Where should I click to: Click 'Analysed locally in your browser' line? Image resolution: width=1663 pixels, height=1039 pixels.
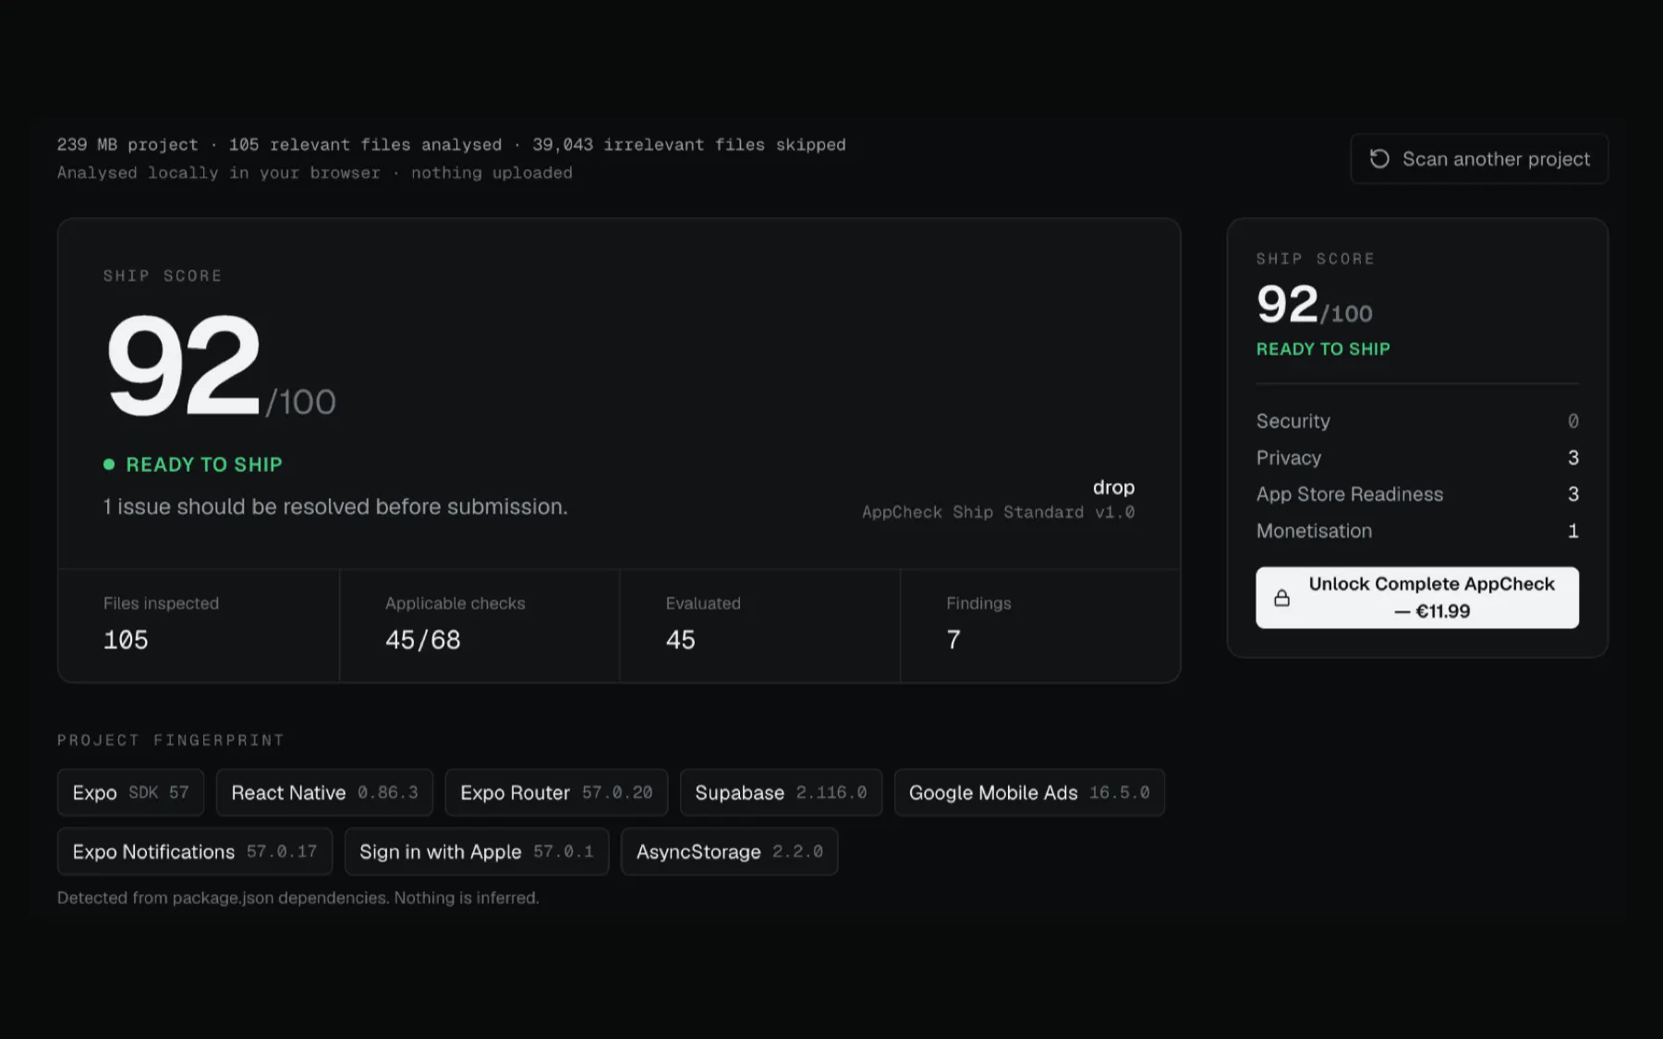[x=315, y=173]
